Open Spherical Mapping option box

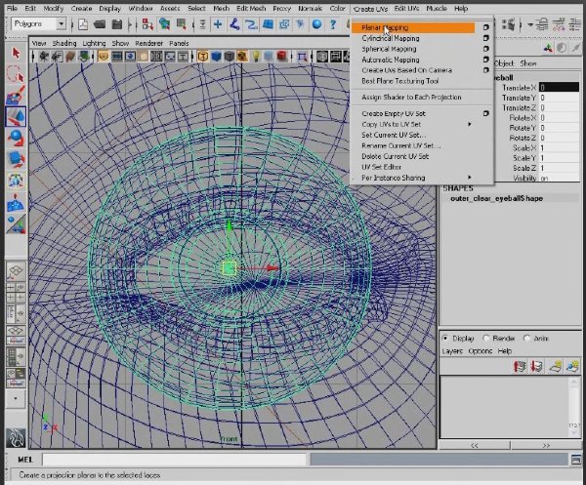point(485,49)
